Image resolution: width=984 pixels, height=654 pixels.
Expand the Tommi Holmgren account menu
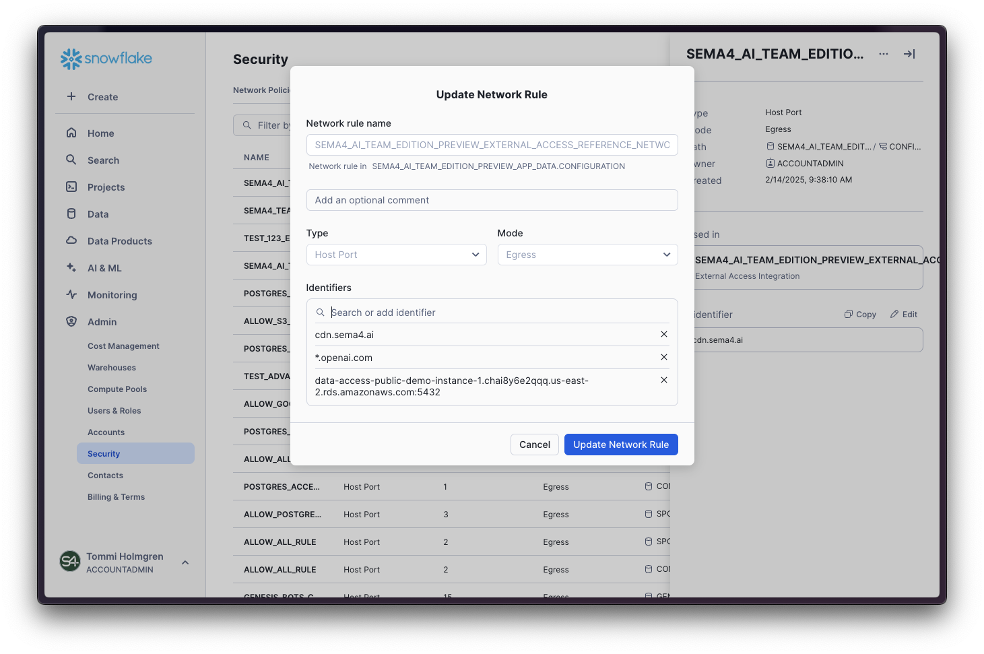pyautogui.click(x=185, y=562)
